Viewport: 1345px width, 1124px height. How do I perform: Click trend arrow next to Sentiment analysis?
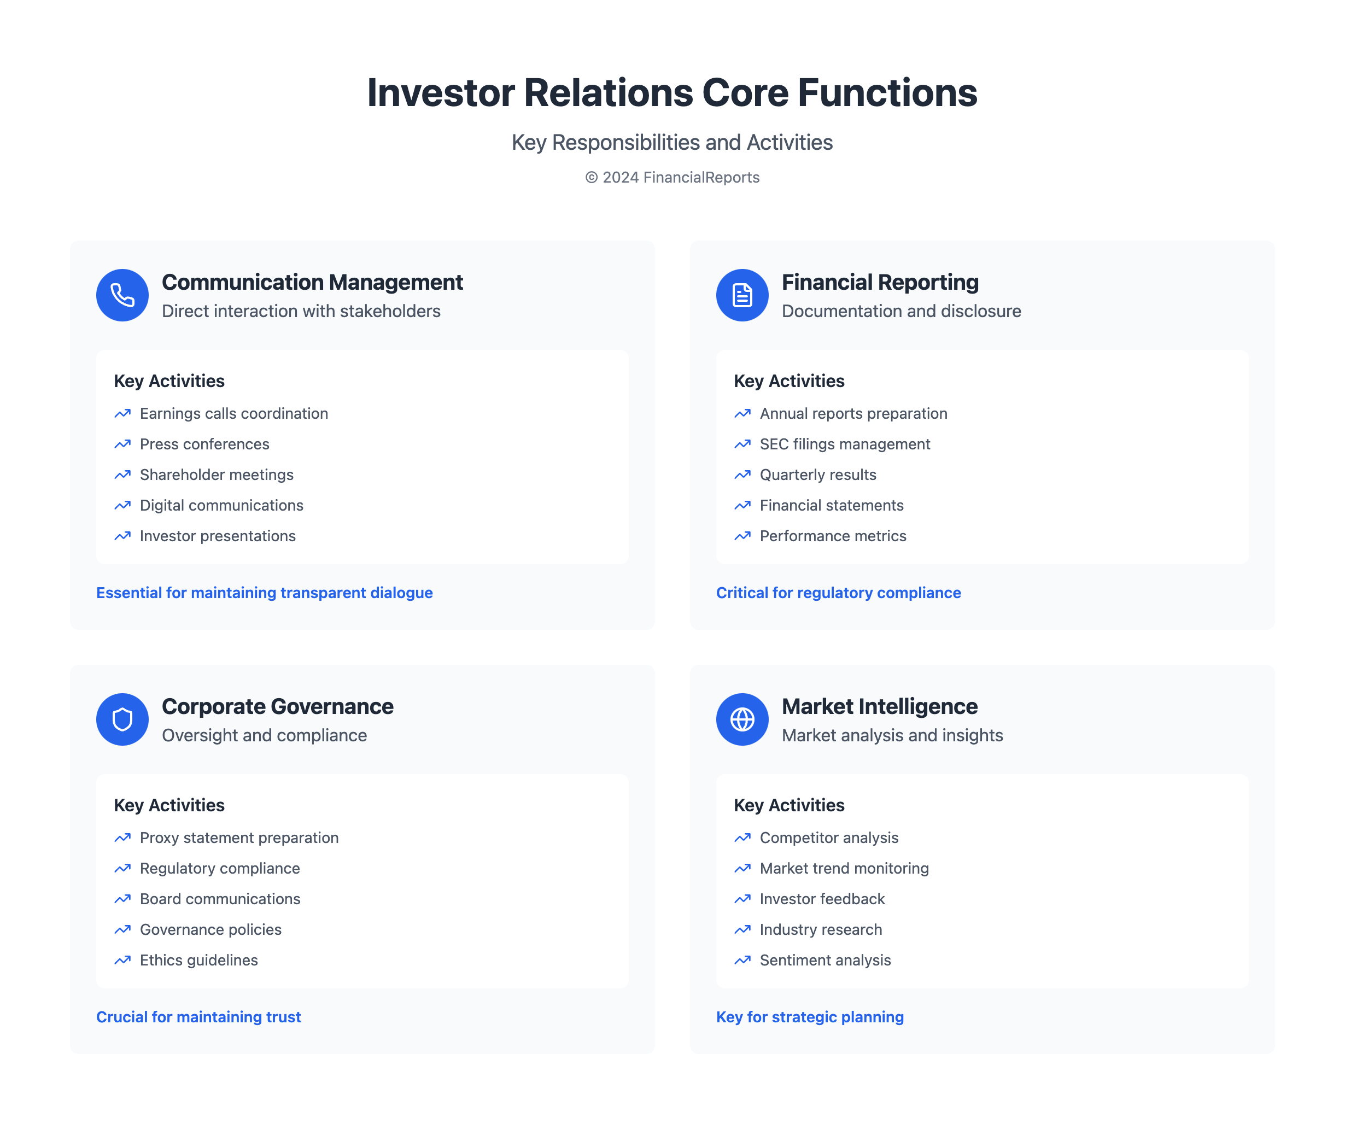[742, 960]
